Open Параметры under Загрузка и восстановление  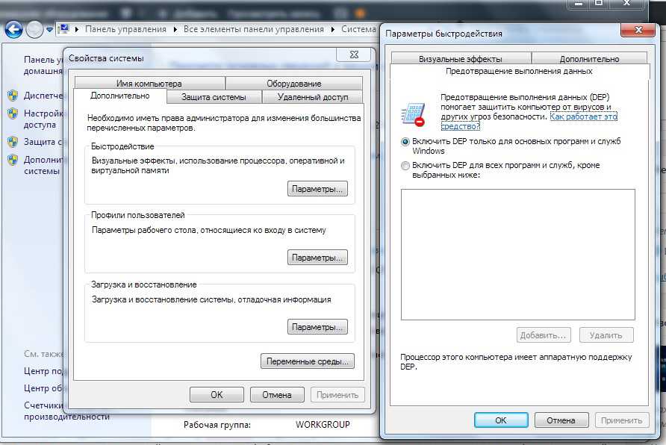tap(317, 327)
